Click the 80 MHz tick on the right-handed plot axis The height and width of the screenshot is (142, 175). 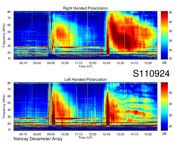9,12
